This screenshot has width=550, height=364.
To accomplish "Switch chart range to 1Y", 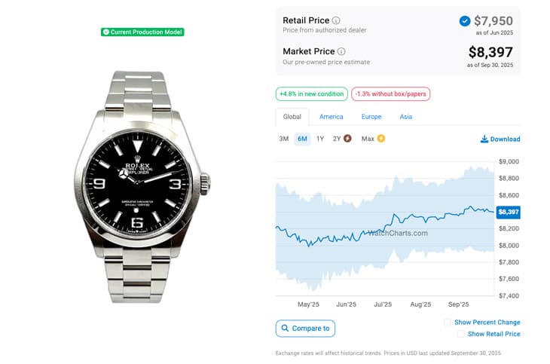I will (x=320, y=139).
